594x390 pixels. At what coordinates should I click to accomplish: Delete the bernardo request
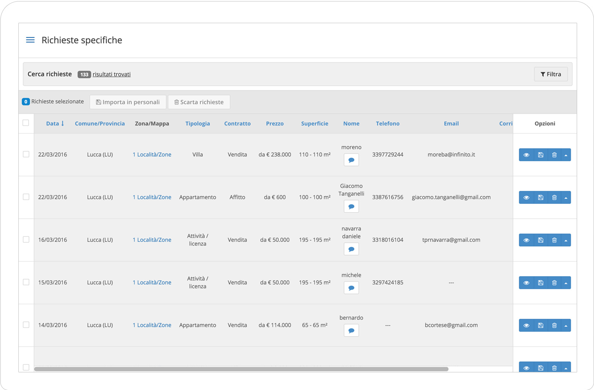click(x=554, y=325)
